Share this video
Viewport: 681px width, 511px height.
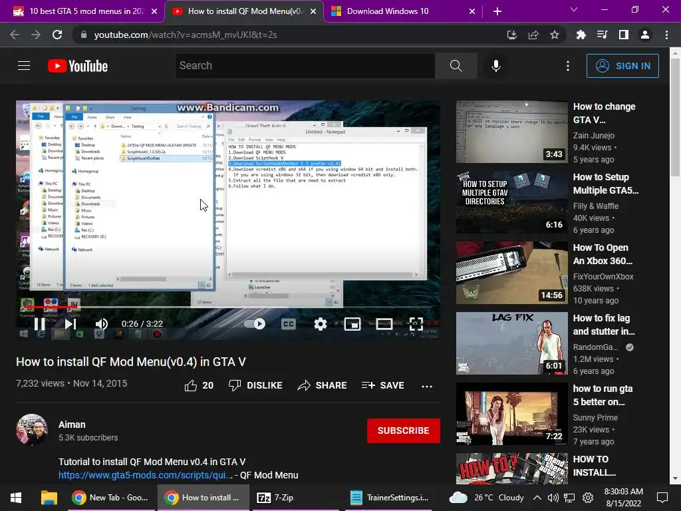(322, 385)
